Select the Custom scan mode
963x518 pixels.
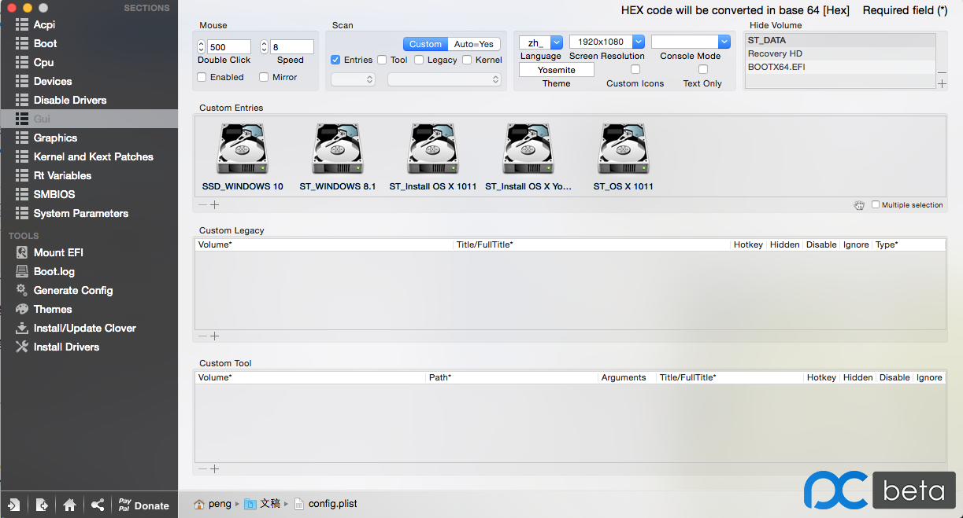425,44
